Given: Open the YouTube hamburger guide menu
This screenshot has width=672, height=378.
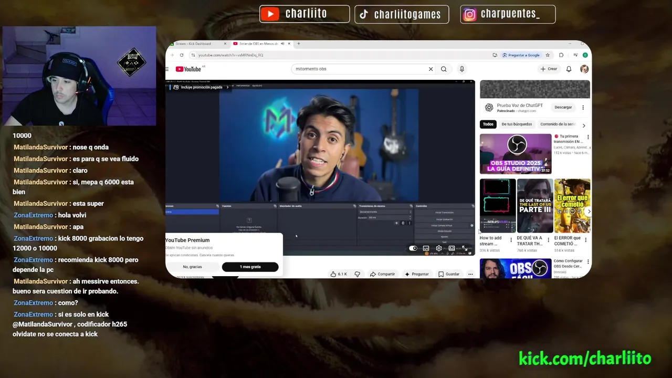Looking at the screenshot, I should pos(167,69).
